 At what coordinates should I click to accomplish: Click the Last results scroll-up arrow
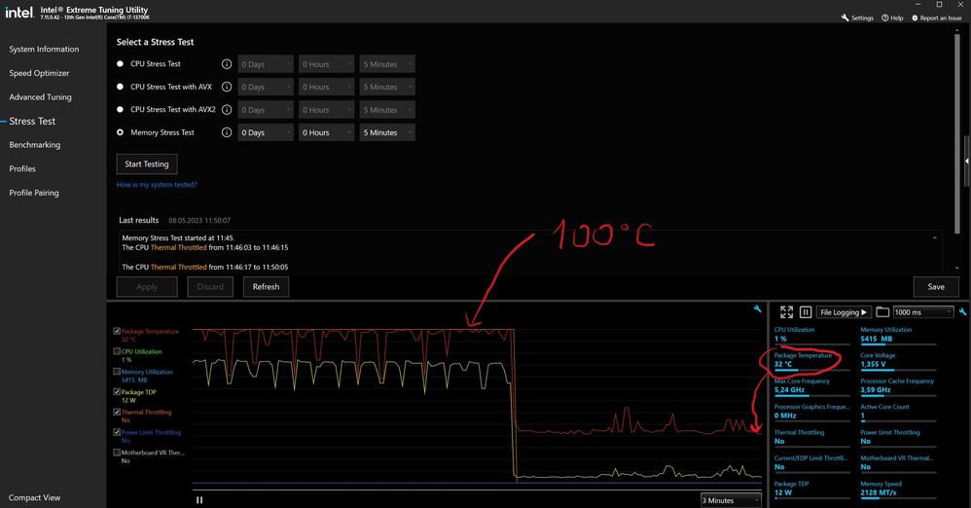coord(935,237)
